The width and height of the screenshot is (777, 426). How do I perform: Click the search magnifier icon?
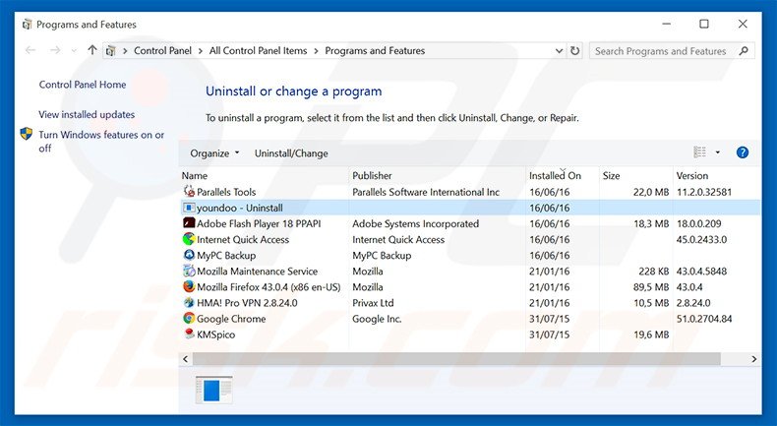[x=744, y=50]
